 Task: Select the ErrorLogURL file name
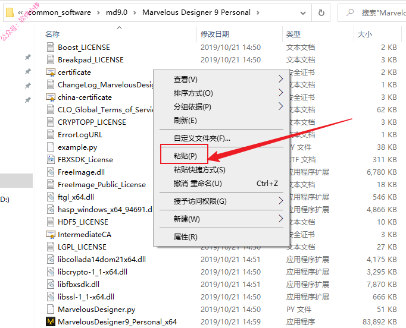[80, 135]
